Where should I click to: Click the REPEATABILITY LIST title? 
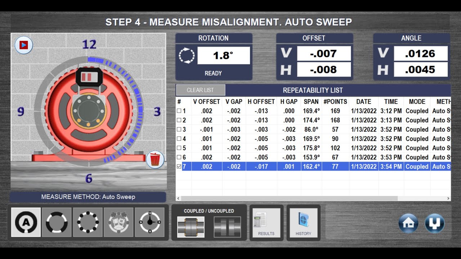click(313, 90)
